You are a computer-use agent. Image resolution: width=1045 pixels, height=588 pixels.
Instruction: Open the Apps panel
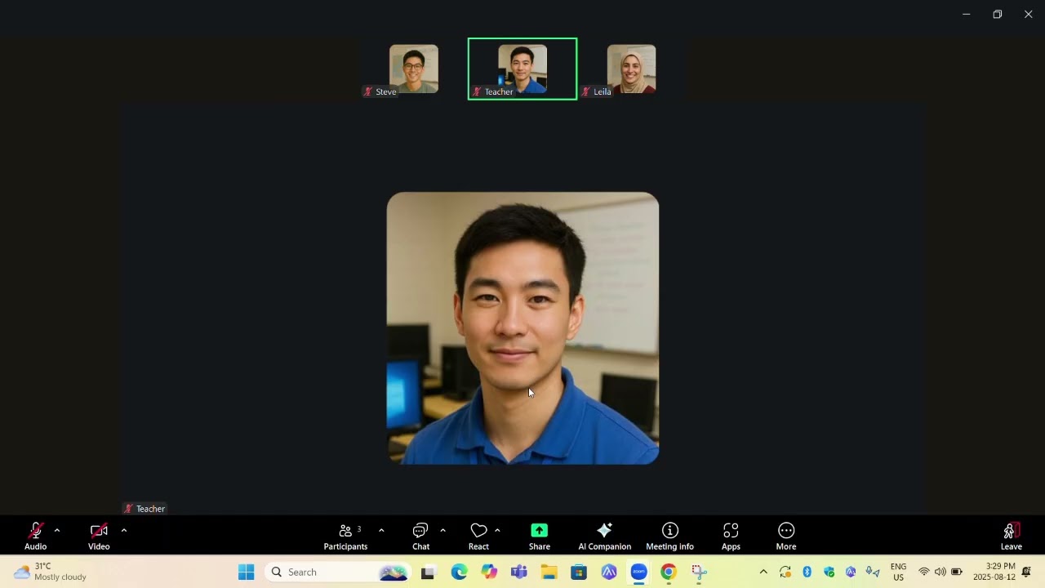[x=731, y=536]
